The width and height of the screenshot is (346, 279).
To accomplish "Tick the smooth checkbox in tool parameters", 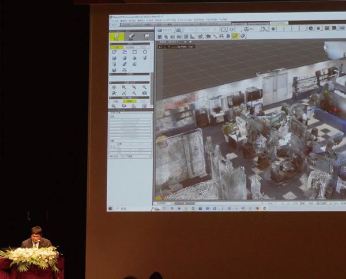I will tap(111, 147).
